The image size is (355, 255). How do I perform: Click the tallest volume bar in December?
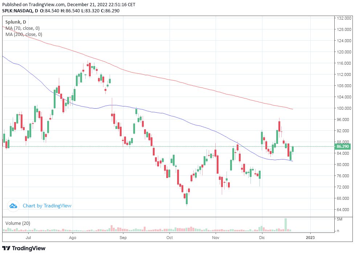286,224
